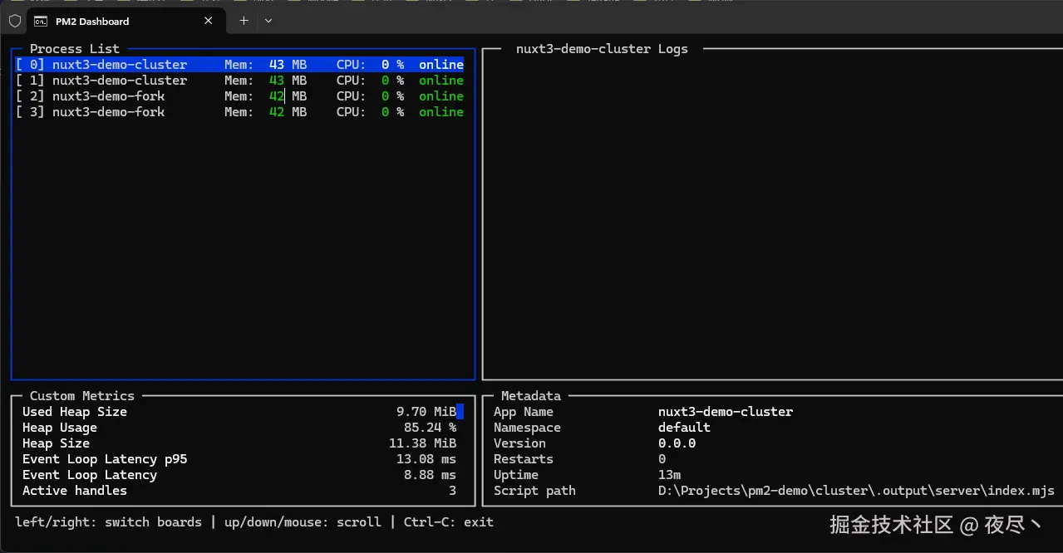Close the PM2 Dashboard tab
The width and height of the screenshot is (1063, 553).
pos(209,21)
